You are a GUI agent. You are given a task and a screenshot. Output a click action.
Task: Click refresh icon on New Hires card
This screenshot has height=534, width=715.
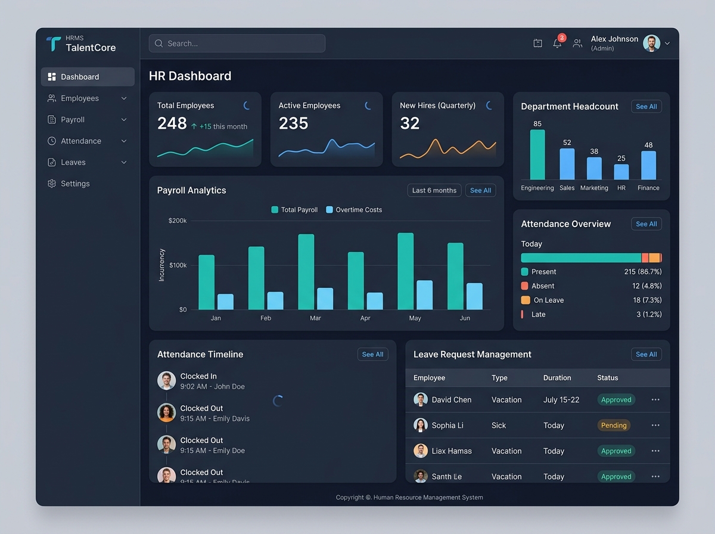click(490, 105)
